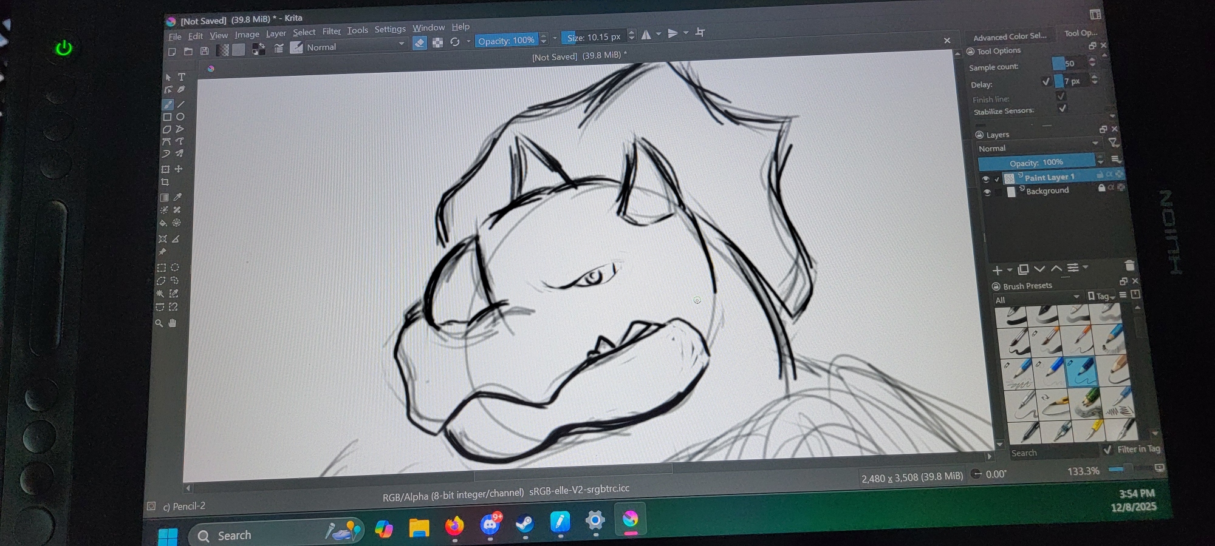Select the Text tool in toolbox

tap(182, 77)
